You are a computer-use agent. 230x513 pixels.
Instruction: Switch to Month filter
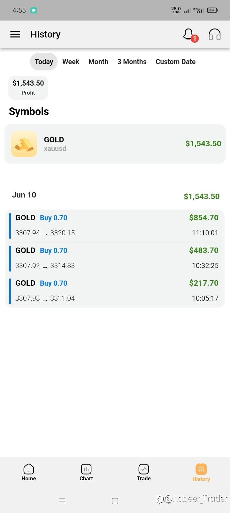coord(98,62)
